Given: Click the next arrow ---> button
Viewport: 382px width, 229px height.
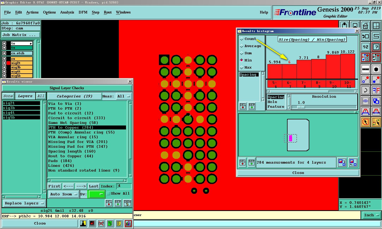Looking at the screenshot, I should click(x=81, y=186).
